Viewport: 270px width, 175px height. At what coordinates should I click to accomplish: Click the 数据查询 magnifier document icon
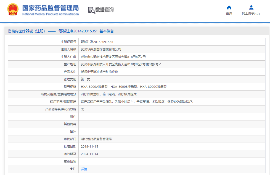pyautogui.click(x=91, y=10)
